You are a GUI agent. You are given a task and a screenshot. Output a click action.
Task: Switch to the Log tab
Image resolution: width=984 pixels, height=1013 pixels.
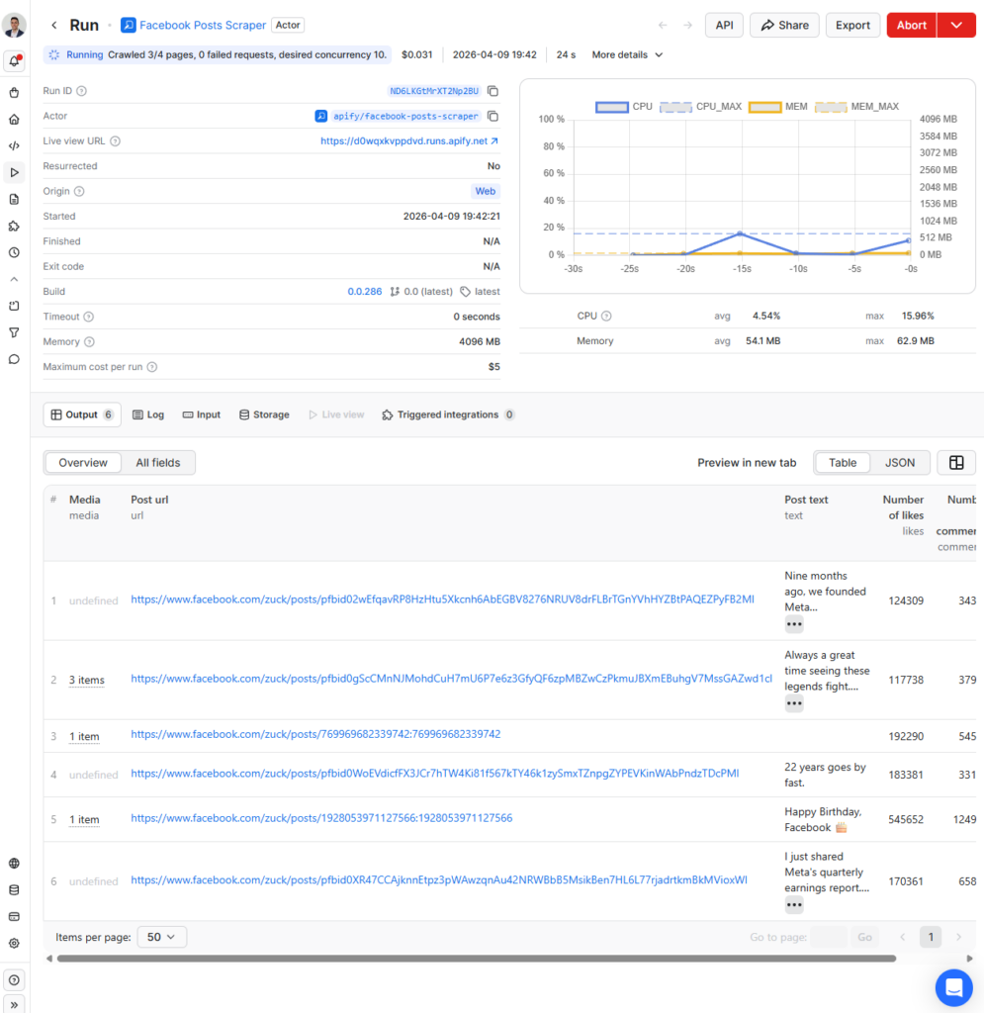point(148,414)
